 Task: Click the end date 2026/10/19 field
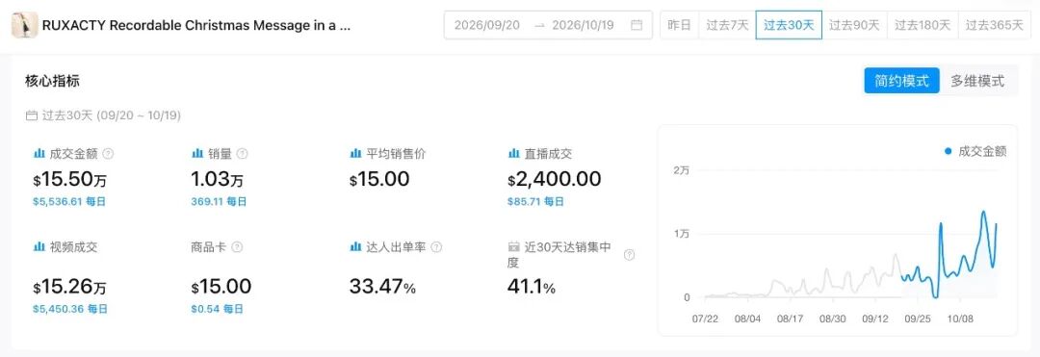[583, 25]
